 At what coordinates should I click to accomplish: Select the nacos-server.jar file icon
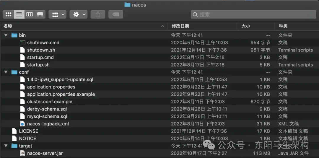click(x=22, y=153)
